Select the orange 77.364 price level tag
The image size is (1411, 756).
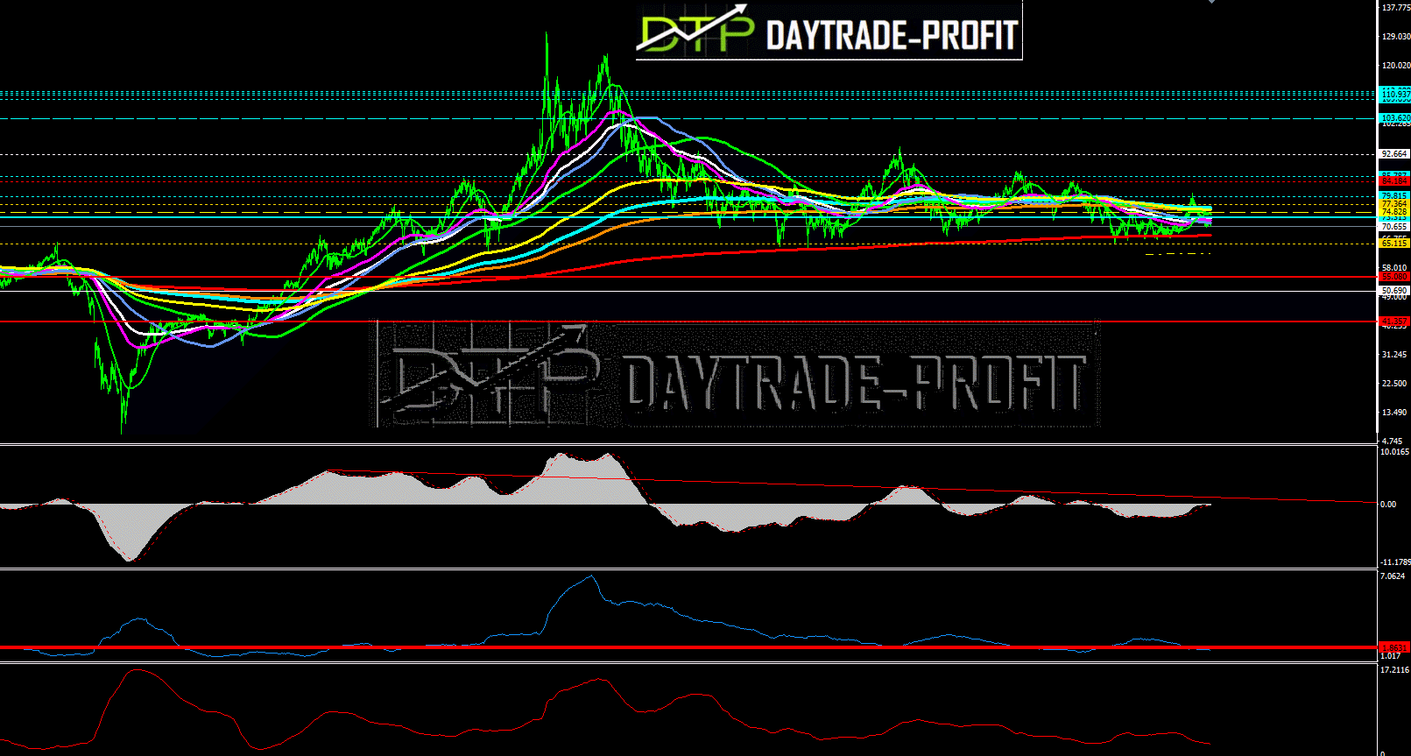(x=1395, y=204)
